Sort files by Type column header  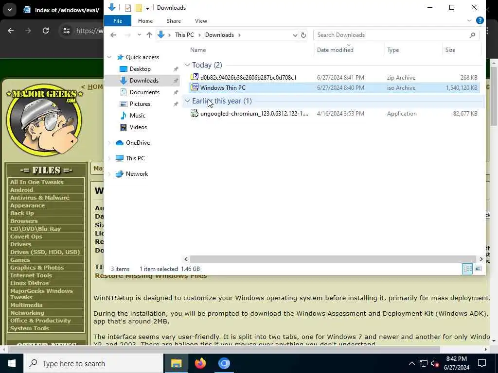393,50
